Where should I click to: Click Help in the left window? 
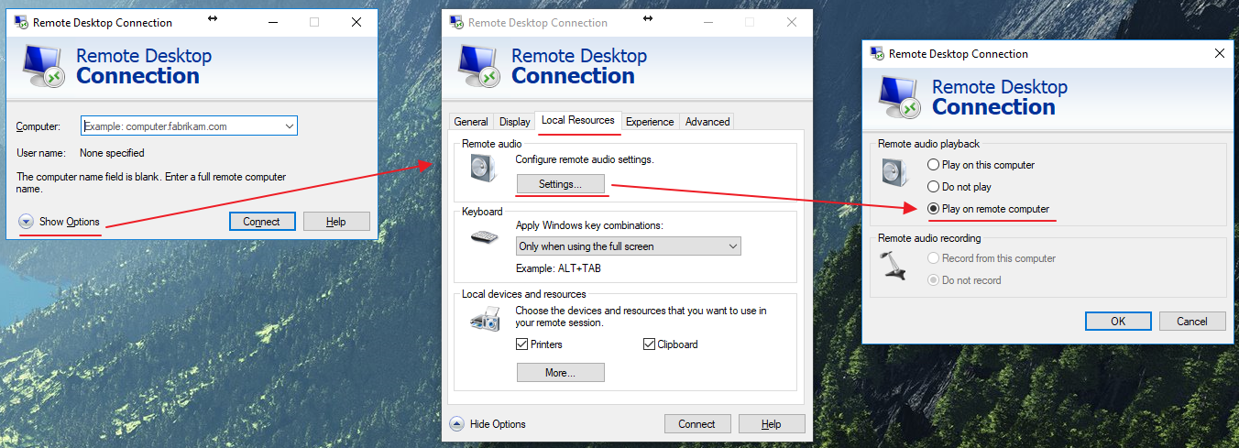[336, 222]
